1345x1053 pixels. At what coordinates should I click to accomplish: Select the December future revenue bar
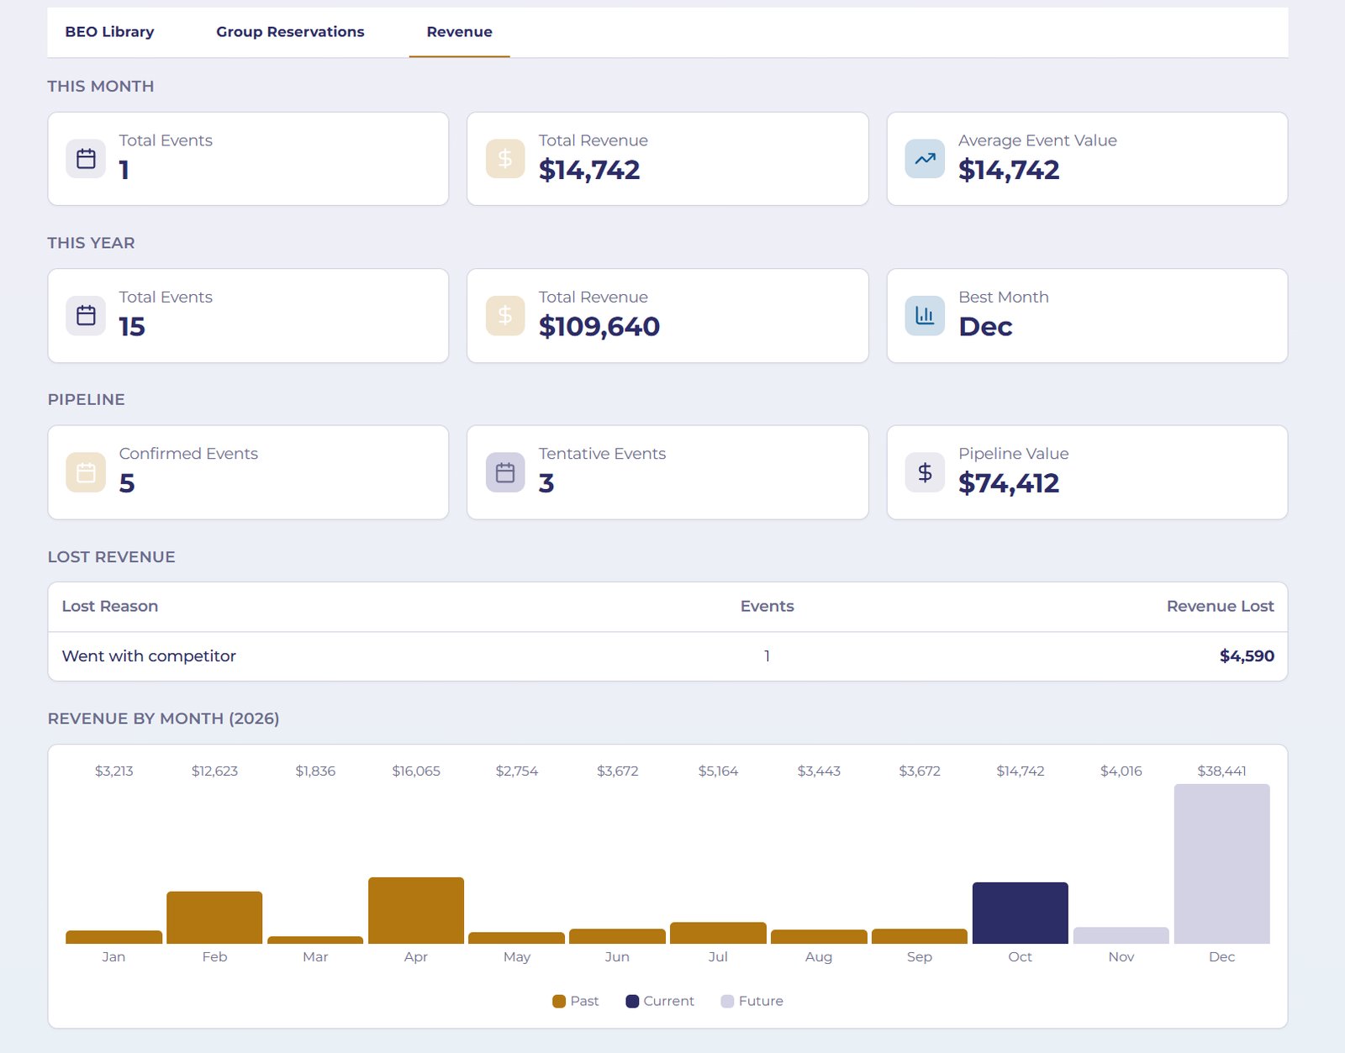[1221, 864]
